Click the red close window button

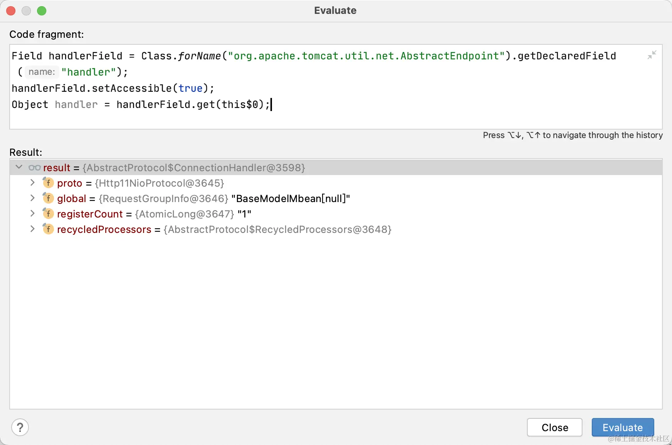[x=11, y=11]
